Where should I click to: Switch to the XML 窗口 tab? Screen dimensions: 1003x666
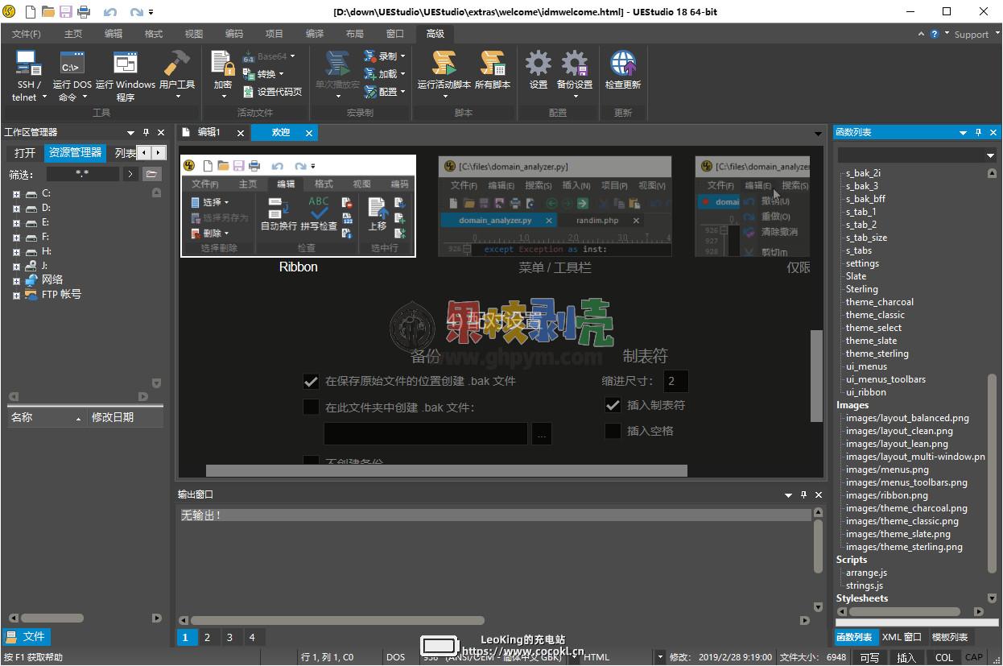pyautogui.click(x=902, y=637)
